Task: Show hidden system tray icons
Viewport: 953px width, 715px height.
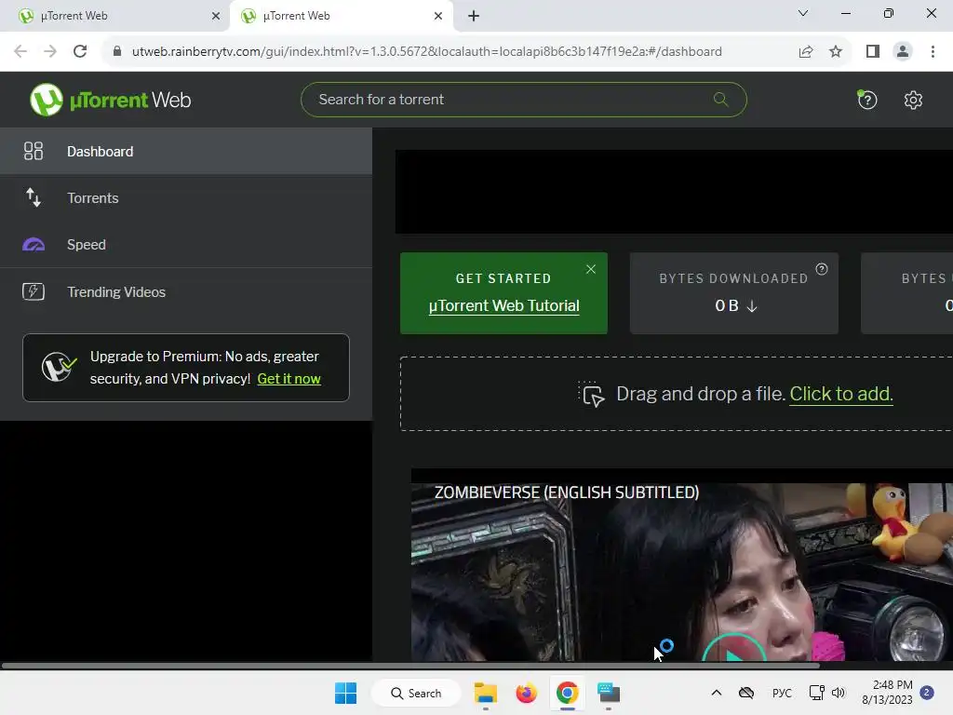Action: [717, 693]
